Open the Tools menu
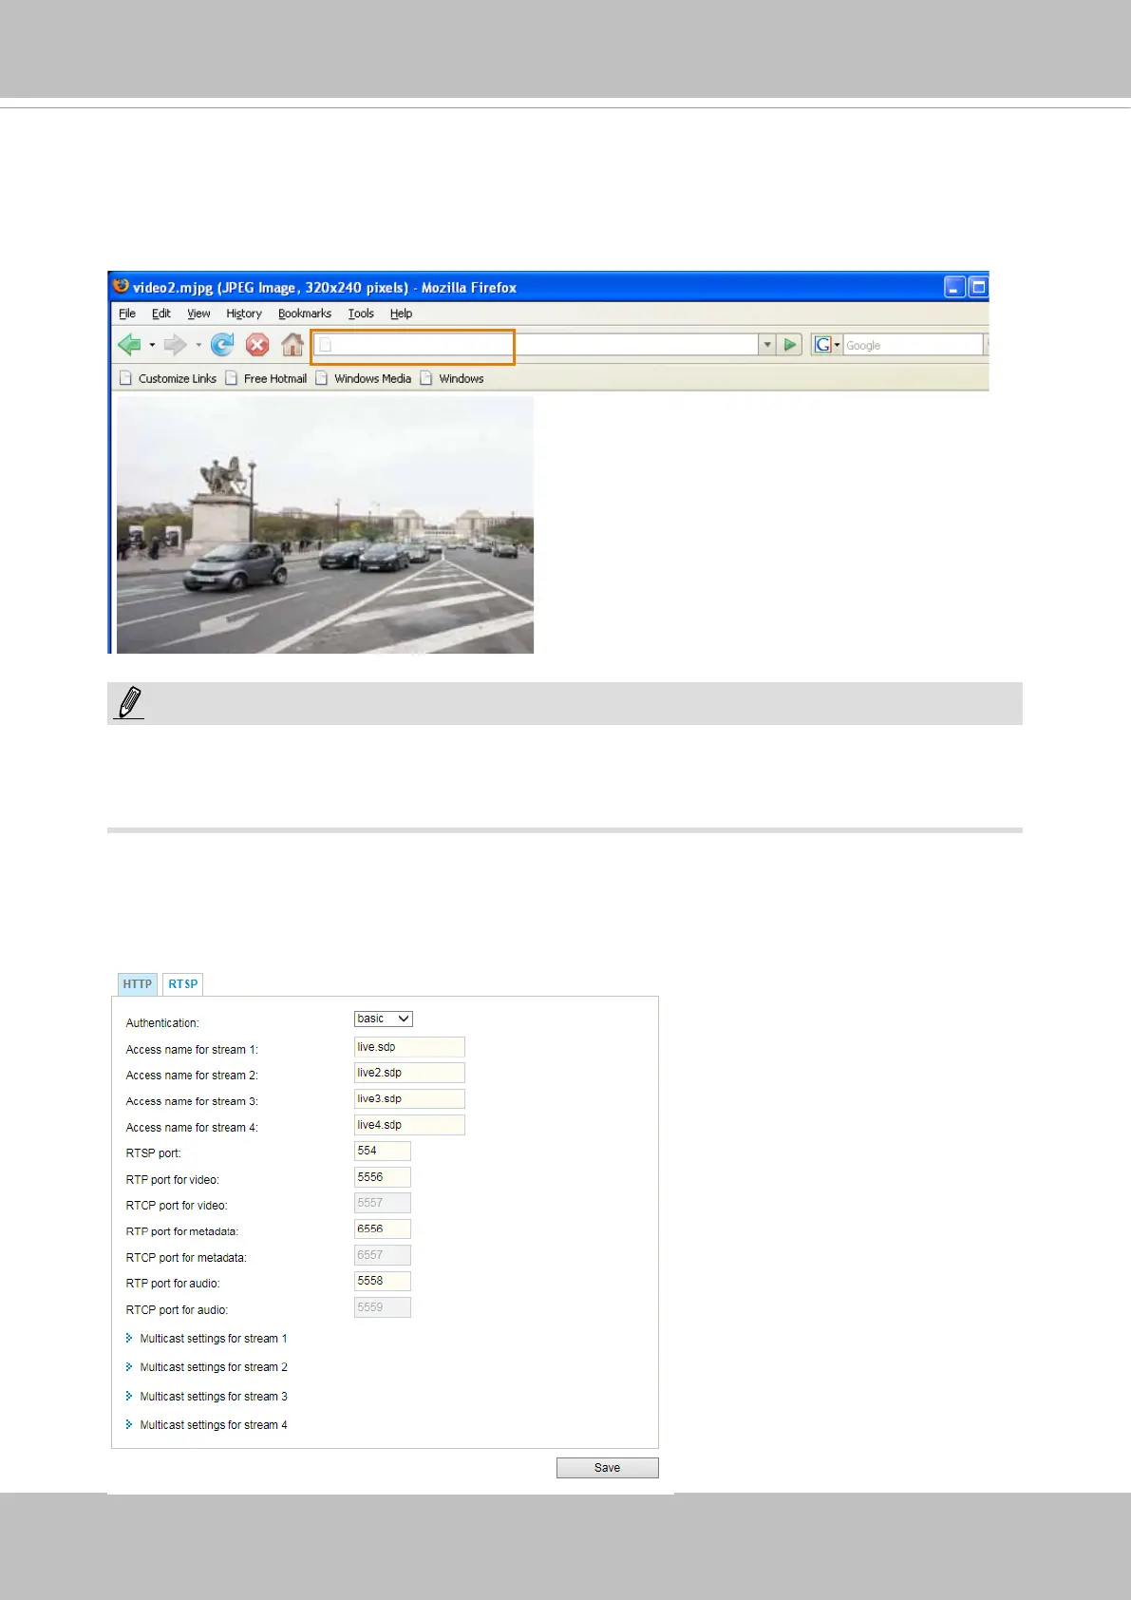 tap(361, 314)
